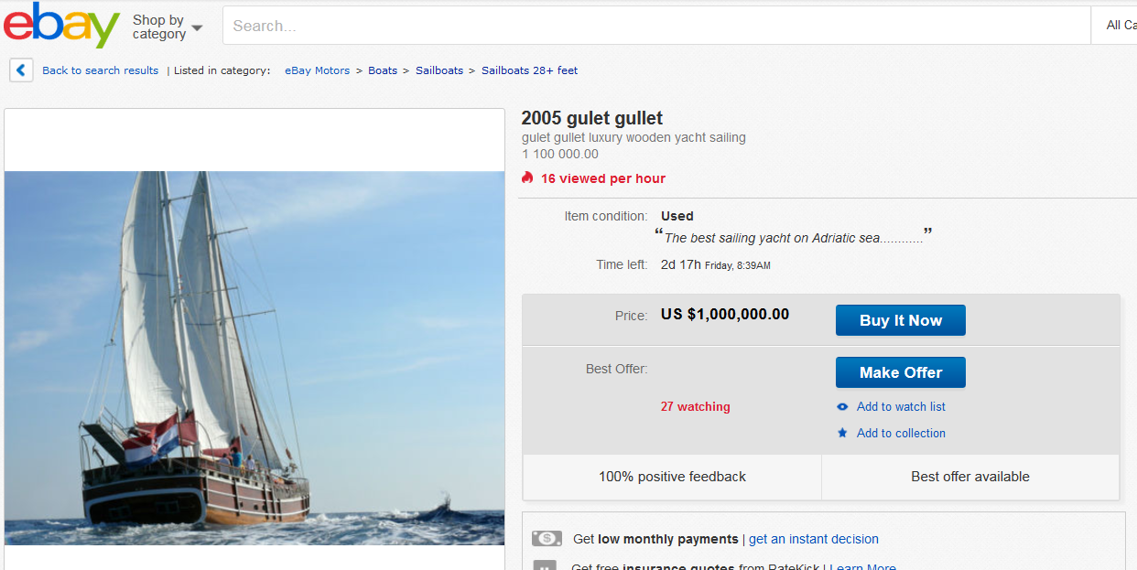Click the back arrow icon button
The image size is (1137, 570).
(21, 70)
